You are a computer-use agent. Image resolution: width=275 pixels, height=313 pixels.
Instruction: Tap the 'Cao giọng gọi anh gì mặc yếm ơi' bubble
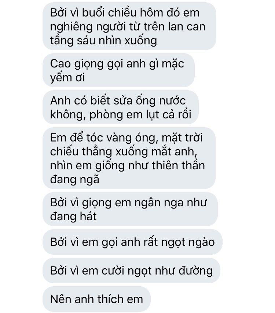coord(118,70)
